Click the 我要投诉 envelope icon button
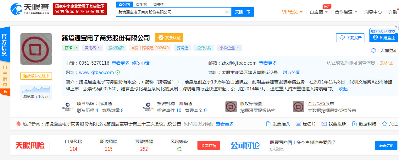The image size is (399, 160). point(334,124)
